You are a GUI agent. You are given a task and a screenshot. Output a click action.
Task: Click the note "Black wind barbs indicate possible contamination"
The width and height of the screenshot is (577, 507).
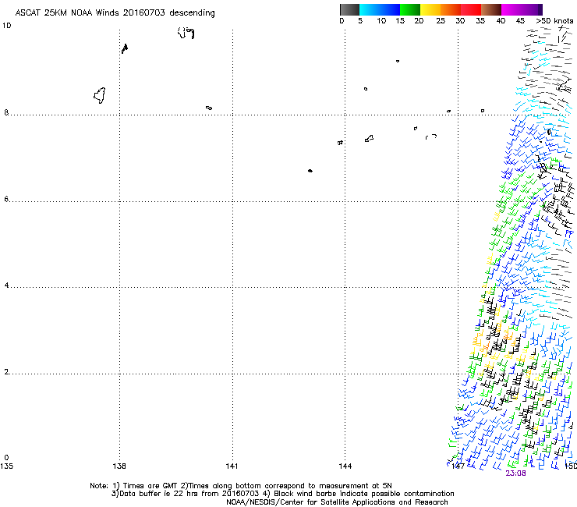click(x=363, y=494)
